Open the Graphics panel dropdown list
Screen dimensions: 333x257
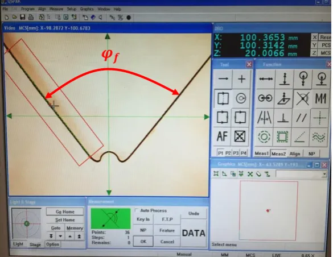pyautogui.click(x=324, y=174)
